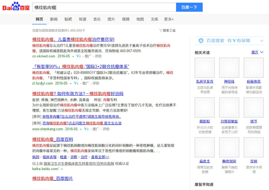Click the 查看全部>> link

coord(100,157)
